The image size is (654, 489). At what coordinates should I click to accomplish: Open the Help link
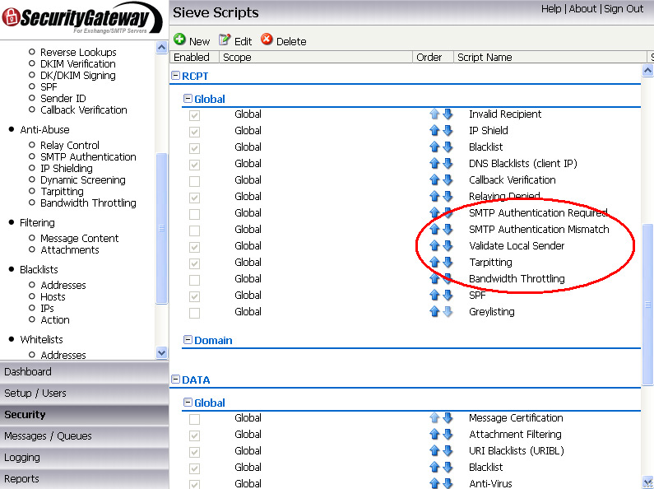pyautogui.click(x=551, y=9)
